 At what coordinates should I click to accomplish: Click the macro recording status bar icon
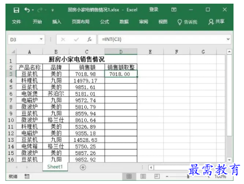point(27,176)
